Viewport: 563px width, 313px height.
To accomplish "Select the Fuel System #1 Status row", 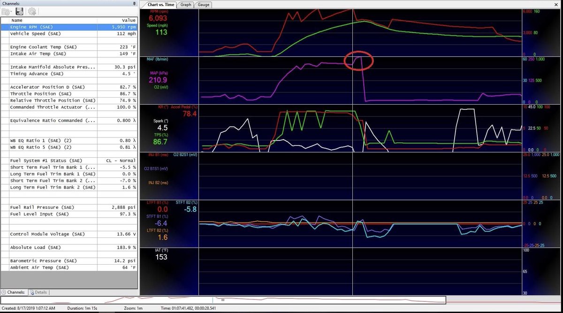I will click(69, 160).
